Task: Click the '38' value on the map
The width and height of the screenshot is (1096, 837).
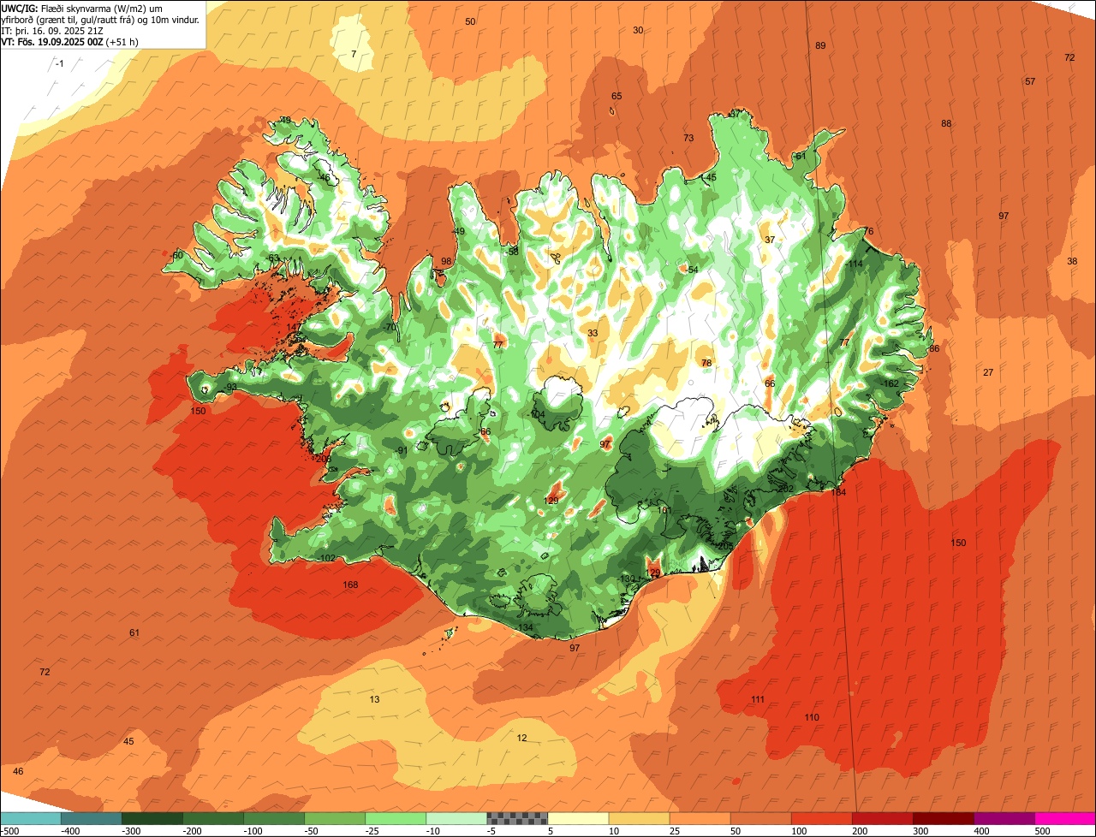Action: point(1072,262)
